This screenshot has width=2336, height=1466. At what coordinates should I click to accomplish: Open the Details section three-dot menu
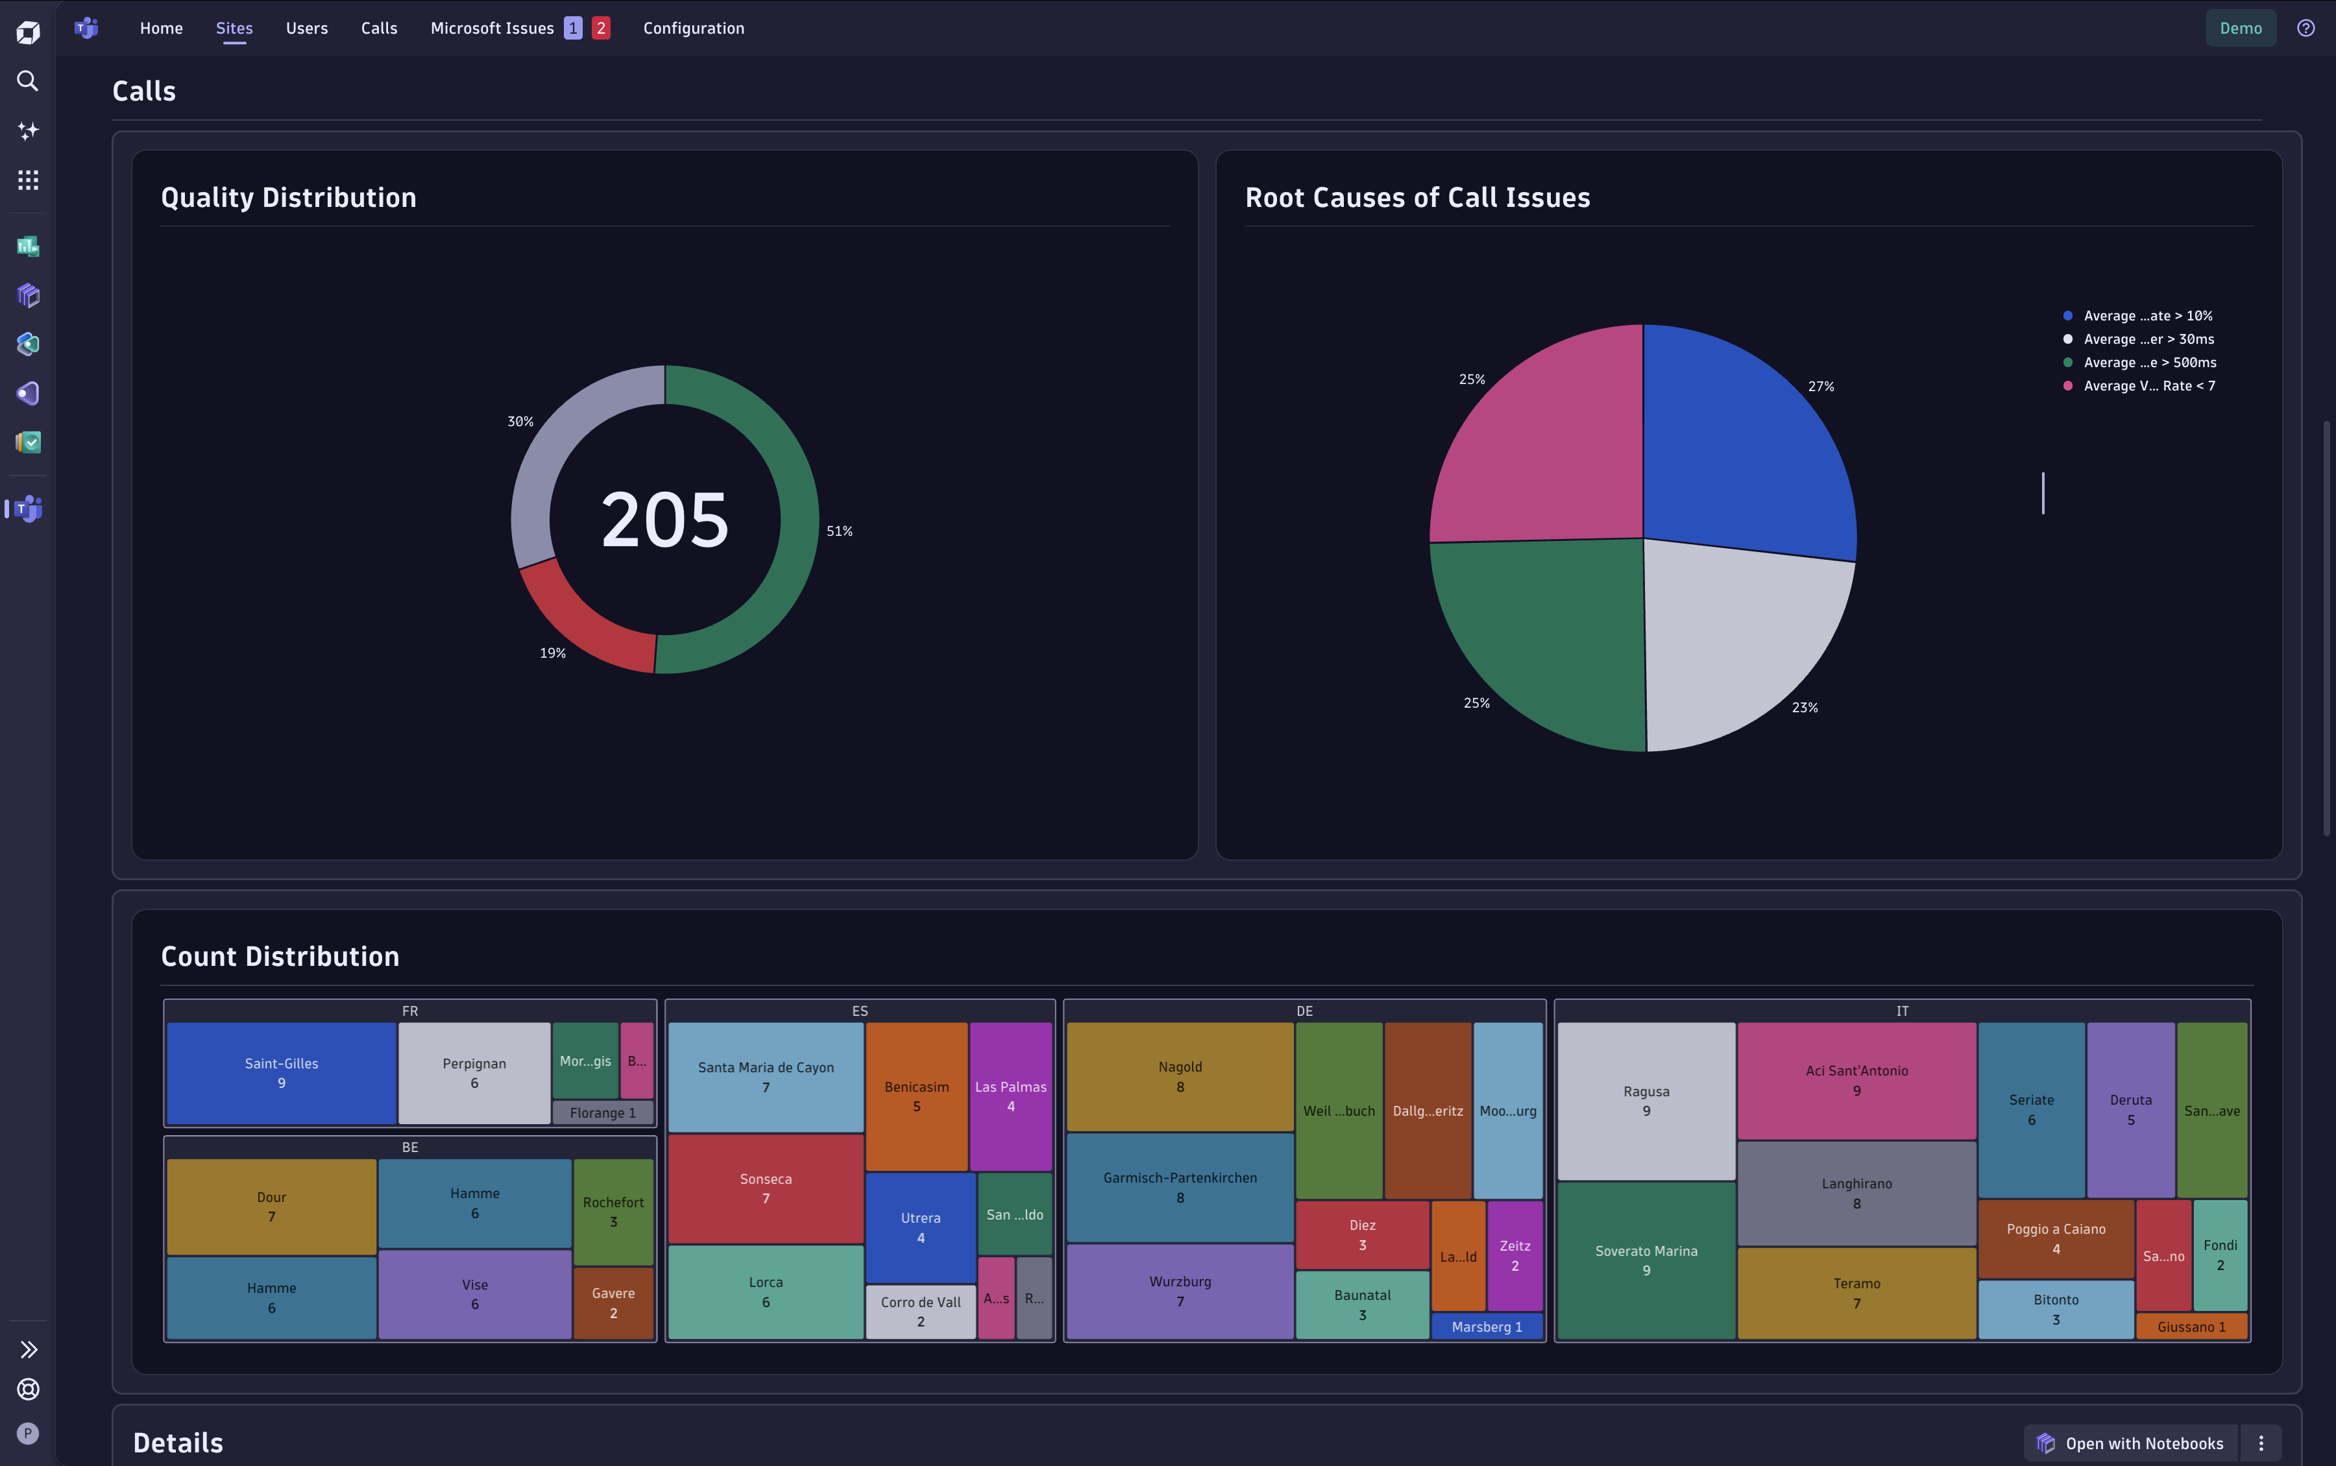(2260, 1443)
